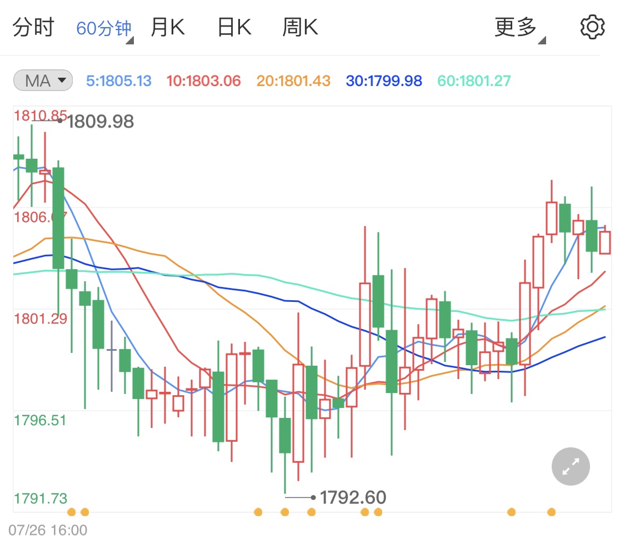Select the 10:1803.06 moving average value
Image resolution: width=625 pixels, height=545 pixels.
204,81
